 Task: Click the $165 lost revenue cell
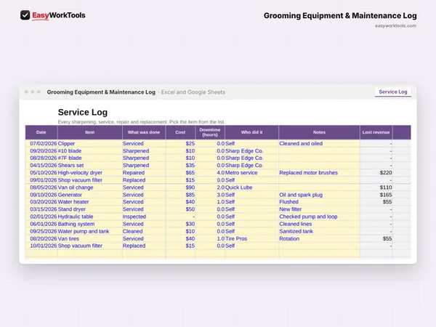376,195
